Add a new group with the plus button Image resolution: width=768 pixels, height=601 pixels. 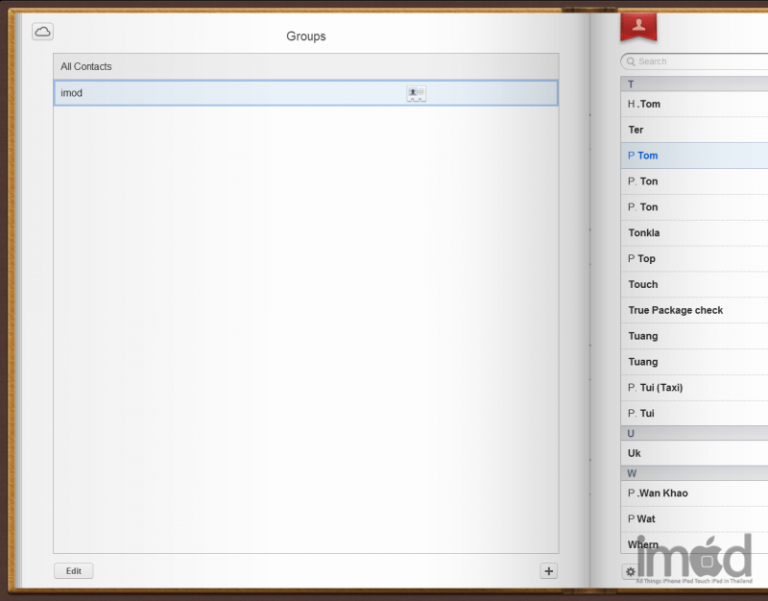(x=548, y=571)
